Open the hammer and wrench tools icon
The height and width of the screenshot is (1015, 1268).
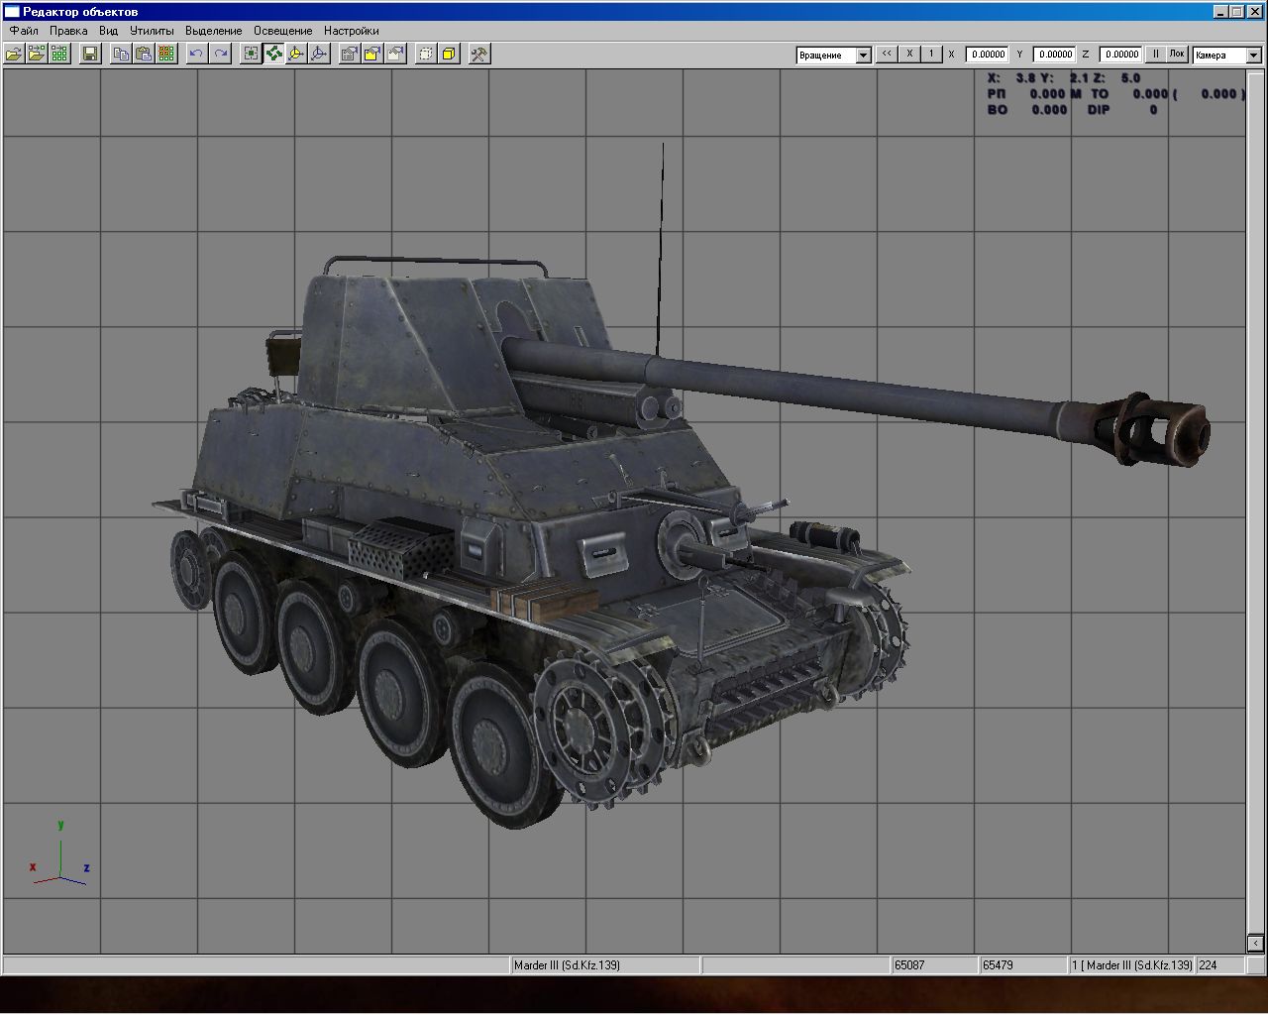coord(479,54)
